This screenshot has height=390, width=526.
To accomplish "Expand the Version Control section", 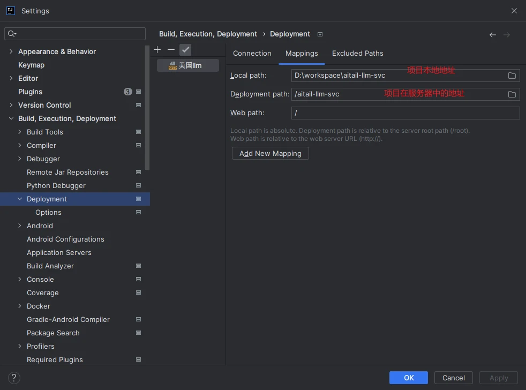I will (x=11, y=105).
